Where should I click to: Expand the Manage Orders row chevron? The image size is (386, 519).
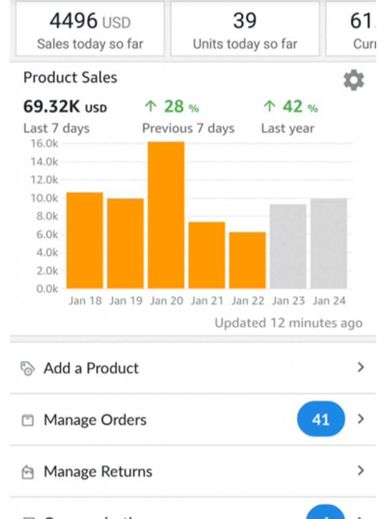(x=361, y=419)
